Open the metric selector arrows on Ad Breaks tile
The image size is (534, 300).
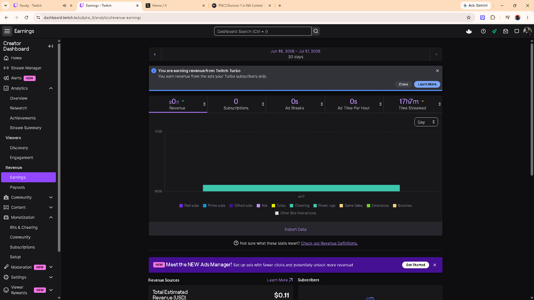322,104
